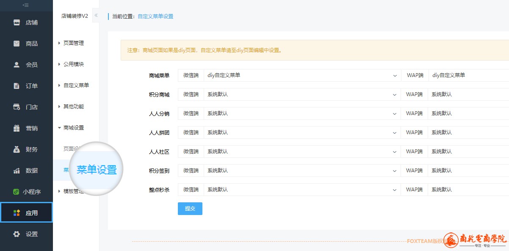
Task: Collapse the 商城设置 section
Action: tap(73, 128)
